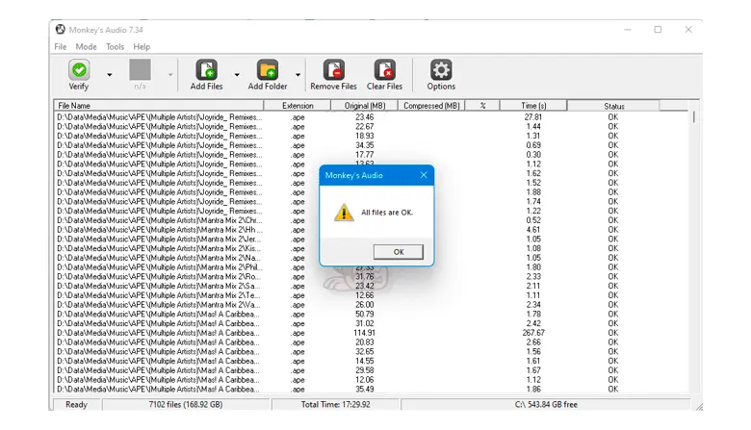Click the 'Ready' status bar text
The image size is (751, 430).
click(x=76, y=404)
